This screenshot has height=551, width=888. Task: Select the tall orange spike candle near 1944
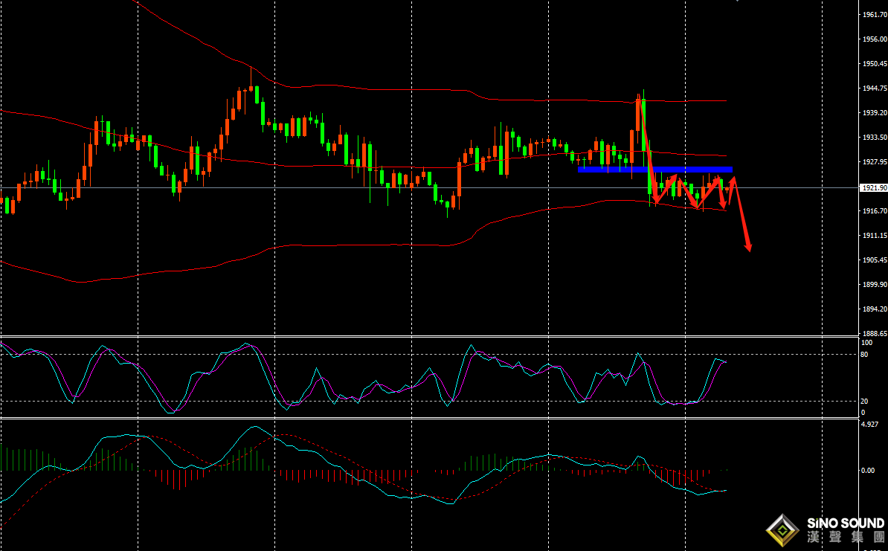click(x=638, y=123)
